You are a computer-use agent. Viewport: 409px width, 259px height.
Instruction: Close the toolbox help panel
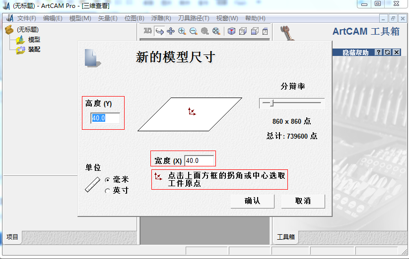(397, 52)
